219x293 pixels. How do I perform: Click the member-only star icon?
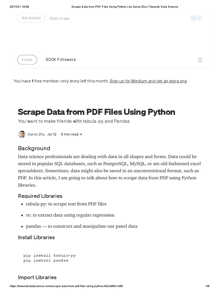click(81, 134)
